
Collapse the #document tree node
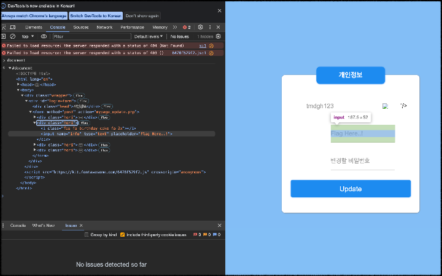click(10, 68)
